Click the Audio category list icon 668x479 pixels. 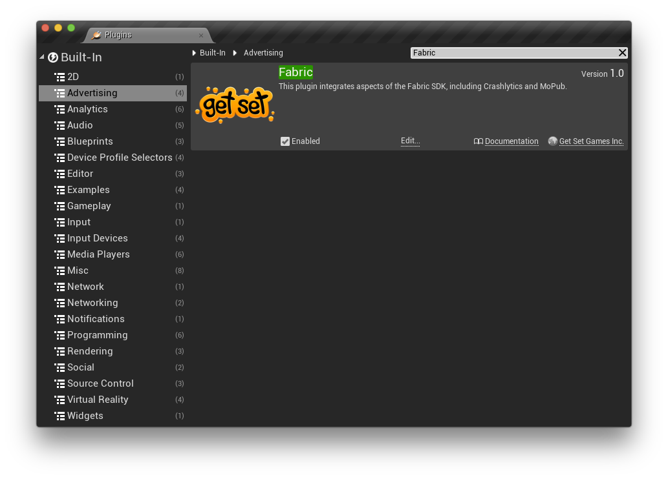[59, 125]
